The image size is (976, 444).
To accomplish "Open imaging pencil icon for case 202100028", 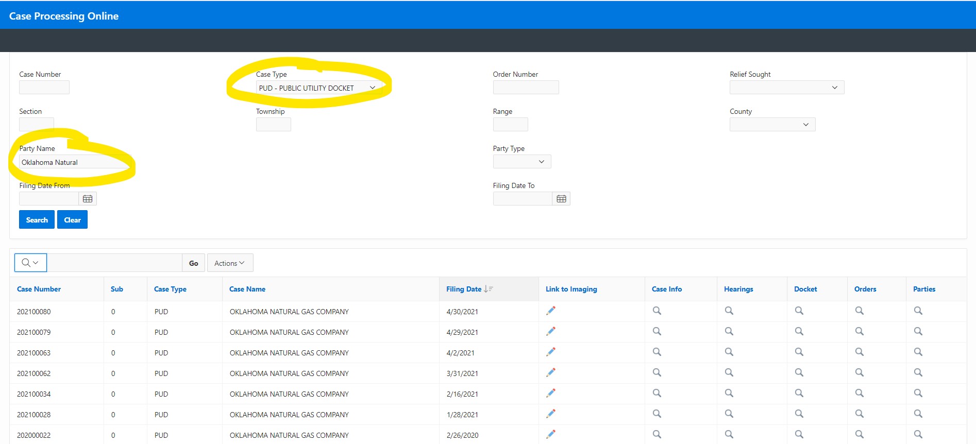I will [551, 414].
